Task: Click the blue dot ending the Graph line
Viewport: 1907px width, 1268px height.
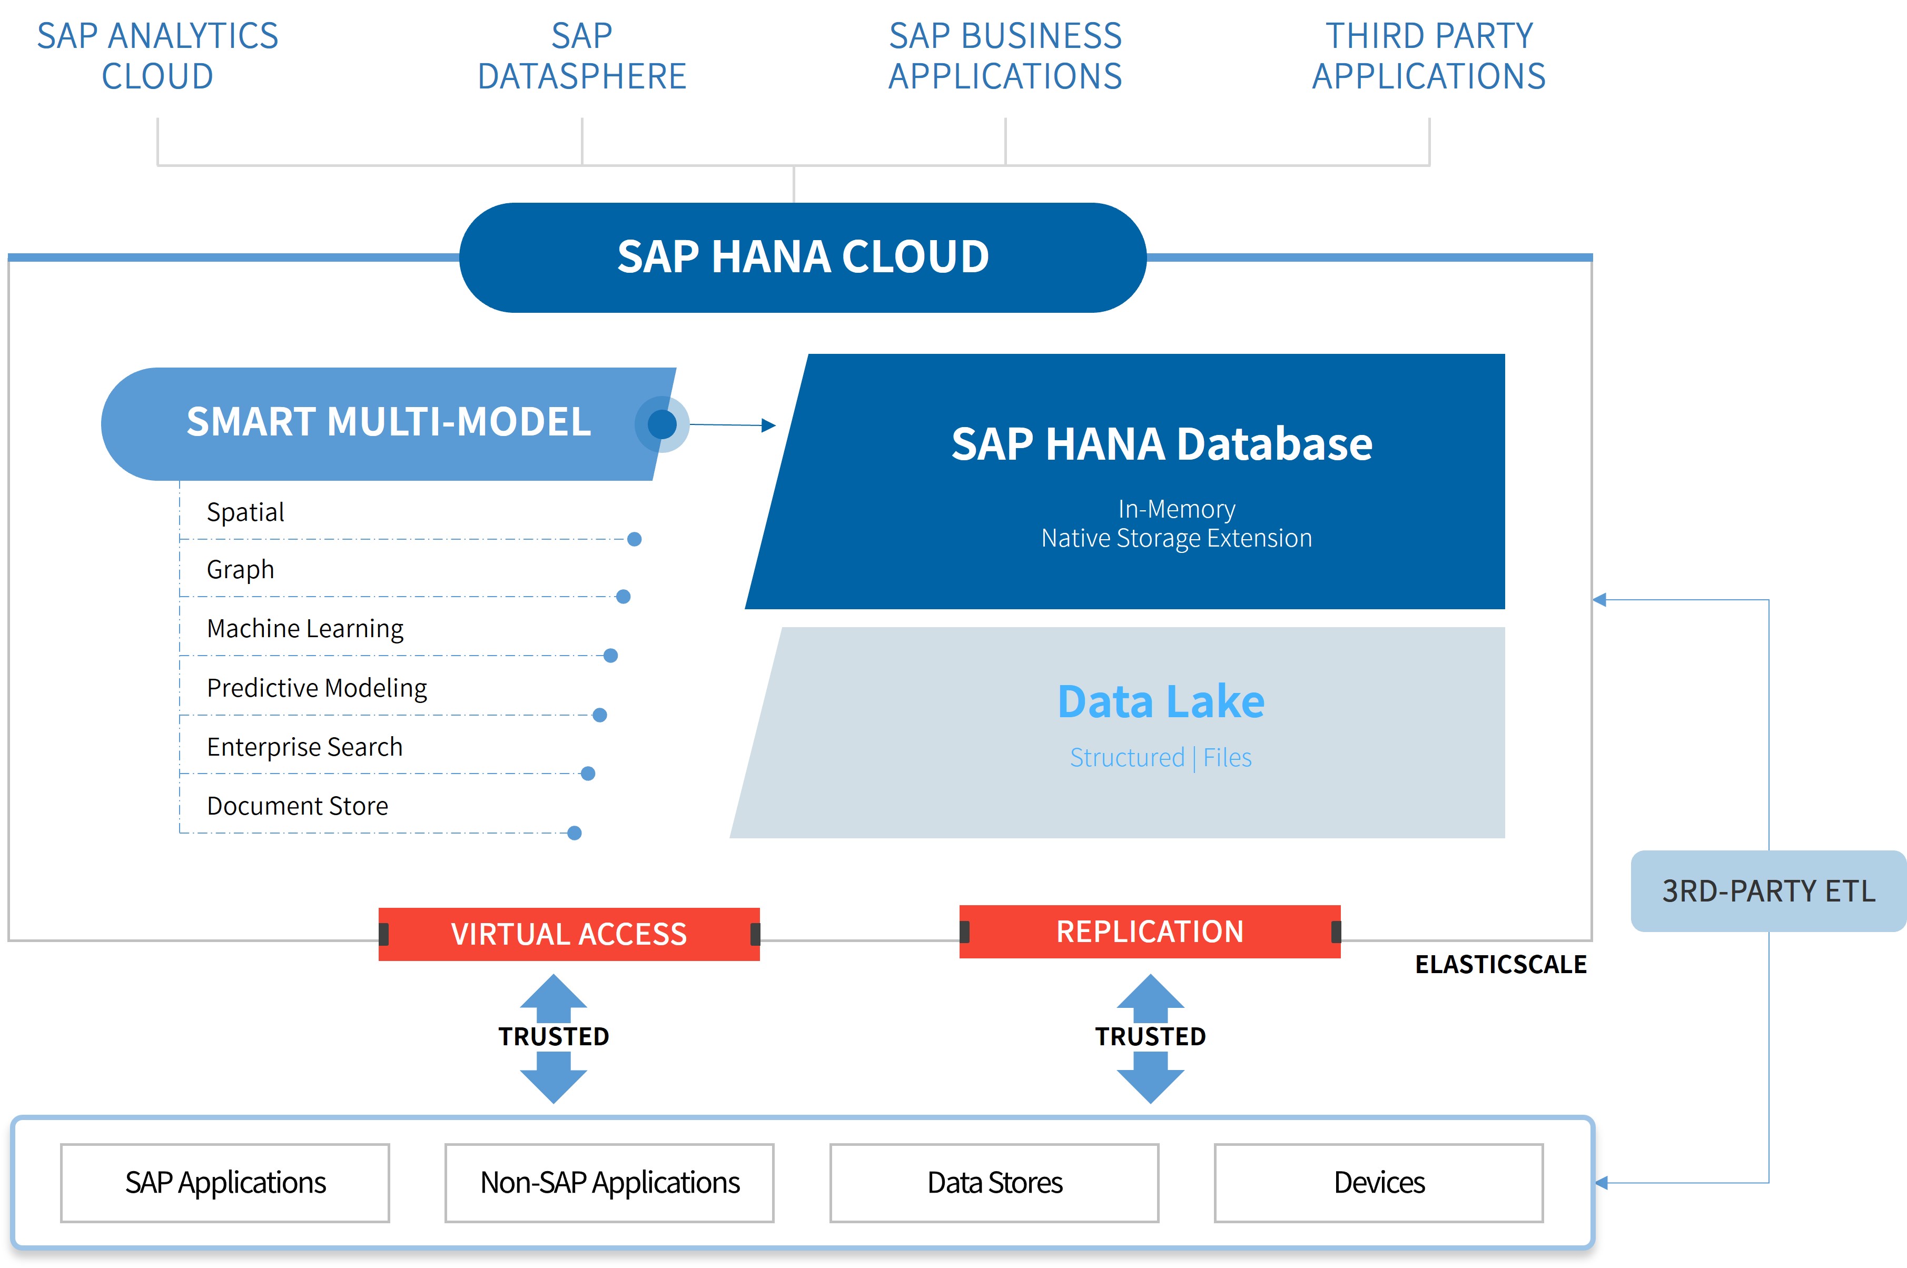Action: tap(624, 597)
